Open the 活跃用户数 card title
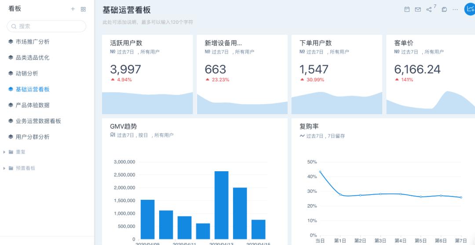475x245 pixels. [126, 43]
